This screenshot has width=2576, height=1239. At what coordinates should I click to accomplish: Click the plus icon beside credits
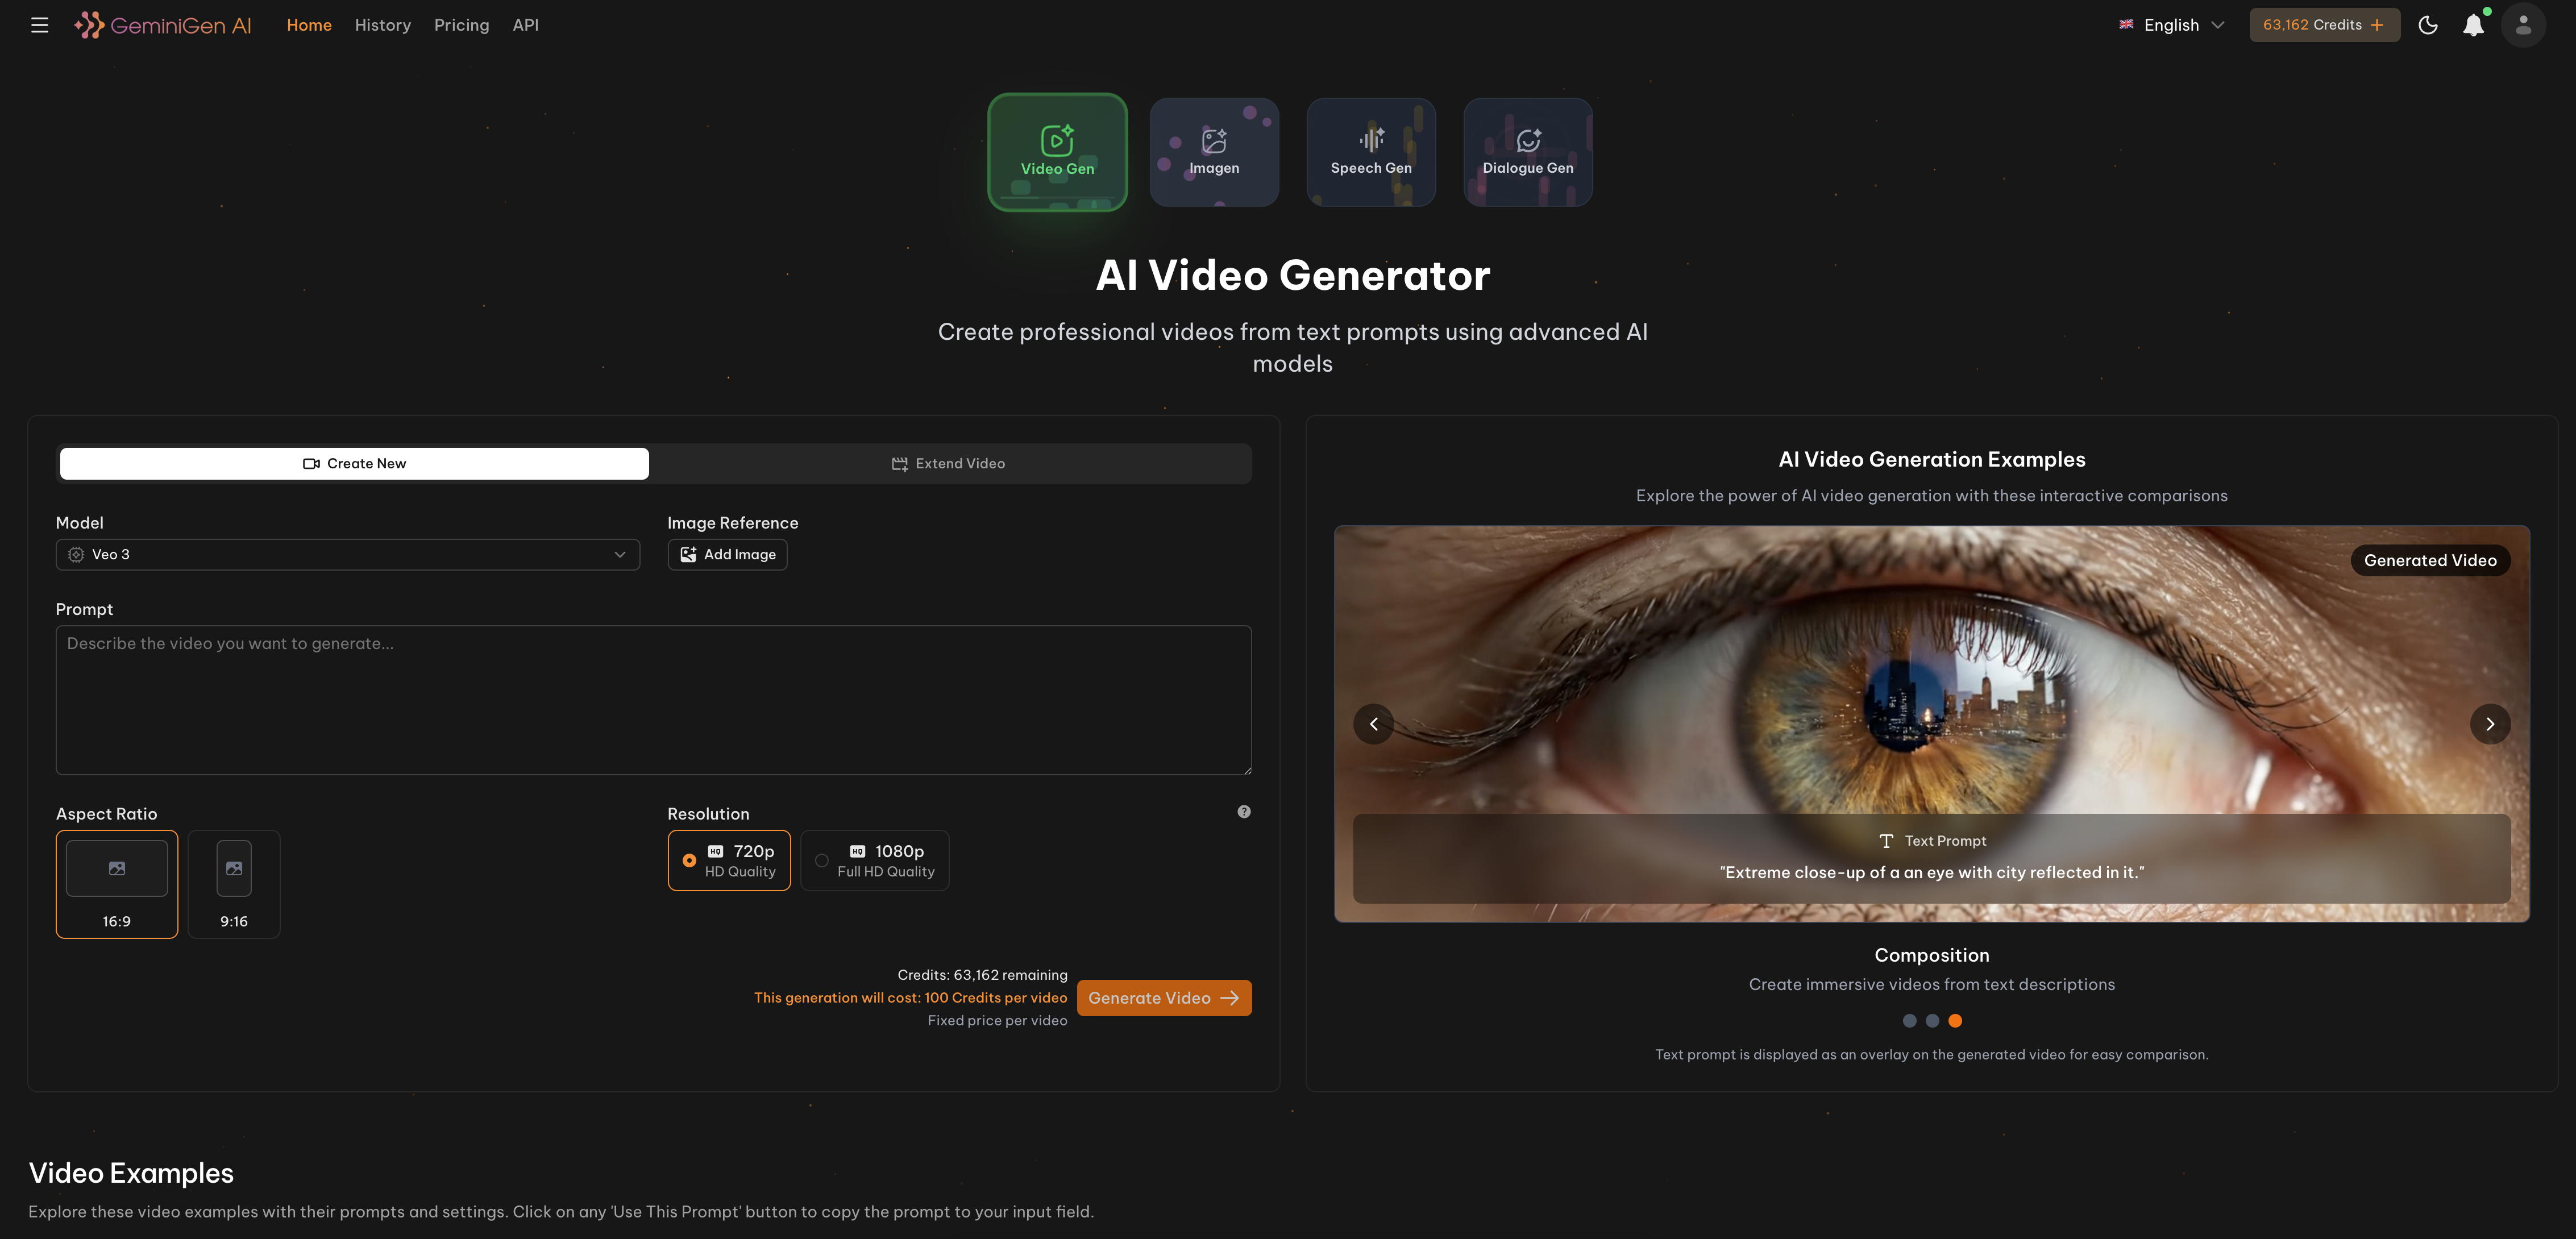click(x=2377, y=25)
